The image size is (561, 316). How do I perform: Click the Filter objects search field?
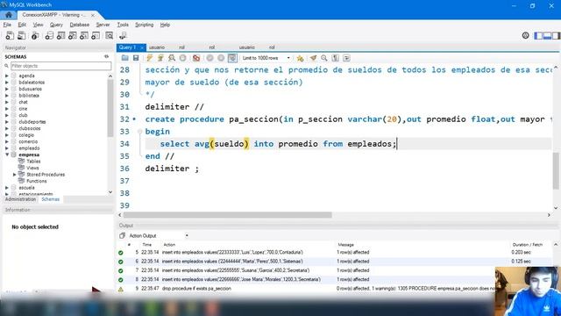tap(60, 66)
